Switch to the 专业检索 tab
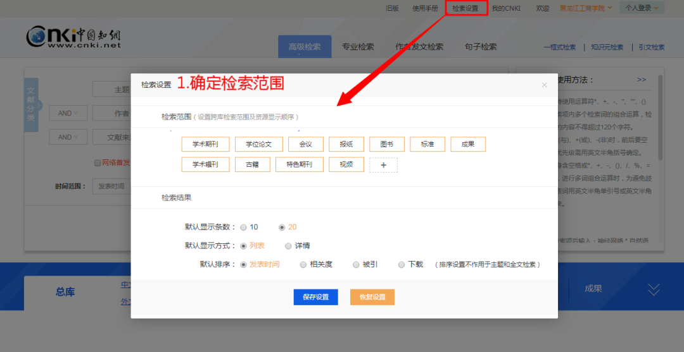Viewport: 684px width, 352px height. (358, 47)
